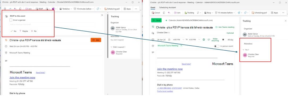The height and width of the screenshot is (97, 288).
Task: Open more options ellipsis in Adele's toolbar
Action: pyautogui.click(x=283, y=13)
